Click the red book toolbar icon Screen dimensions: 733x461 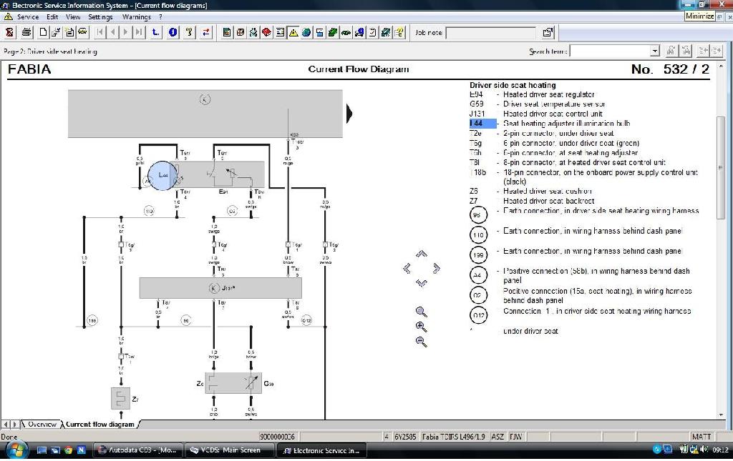pyautogui.click(x=266, y=32)
